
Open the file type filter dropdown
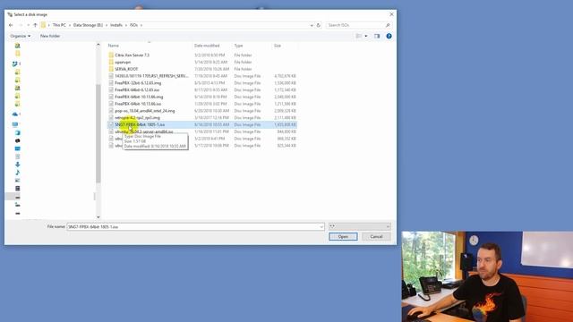click(360, 226)
